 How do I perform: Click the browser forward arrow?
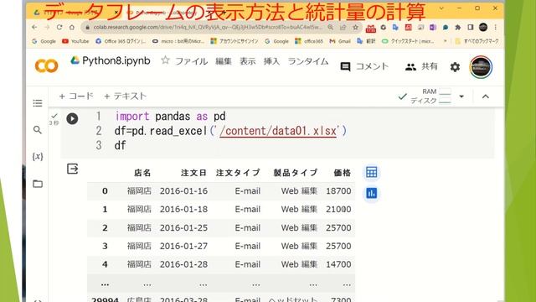[47, 27]
